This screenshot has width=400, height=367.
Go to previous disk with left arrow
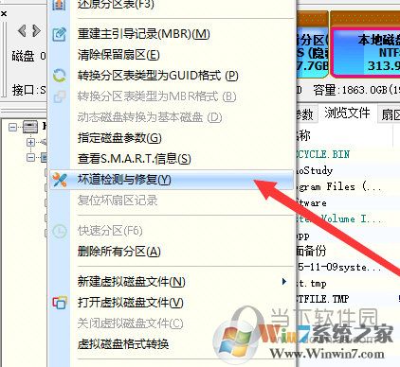(x=22, y=31)
